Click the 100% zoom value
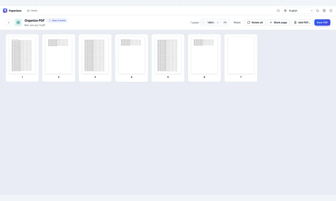Screen dimensions: 336x201 [x=211, y=22]
